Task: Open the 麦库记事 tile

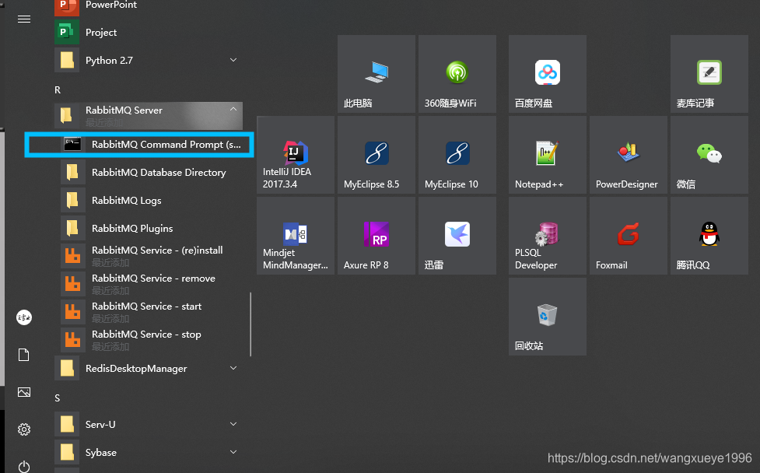Action: tap(709, 74)
